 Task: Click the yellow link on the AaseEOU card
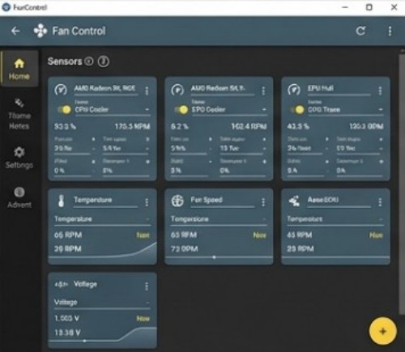[376, 235]
